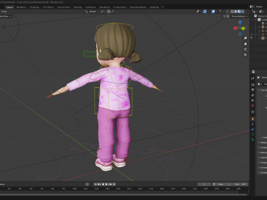Image resolution: width=267 pixels, height=200 pixels.
Task: Click the green Y axis on navigation gizmo
Action: tap(243, 28)
